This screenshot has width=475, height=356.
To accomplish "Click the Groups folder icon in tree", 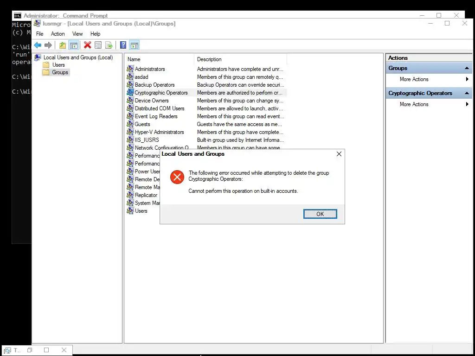I will coord(46,72).
